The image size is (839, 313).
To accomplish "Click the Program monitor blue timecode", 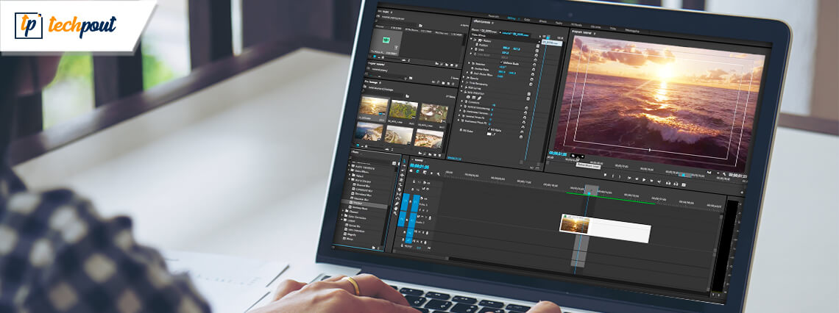I will (x=558, y=154).
